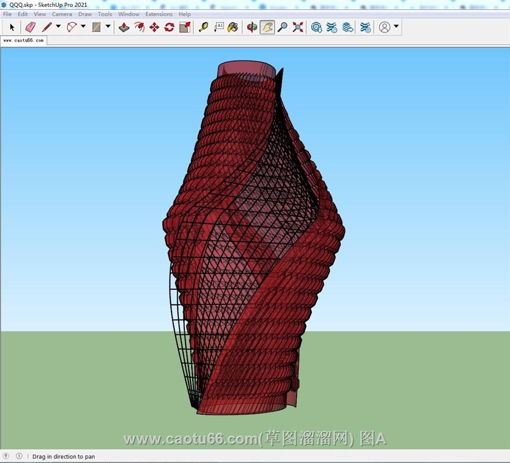Click the user account sign-in icon
The width and height of the screenshot is (510, 463).
[x=384, y=27]
